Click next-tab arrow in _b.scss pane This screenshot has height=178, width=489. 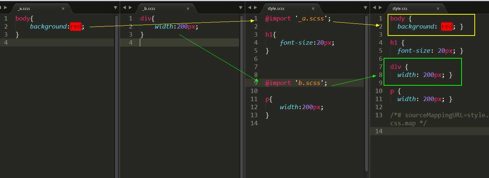(130, 8)
